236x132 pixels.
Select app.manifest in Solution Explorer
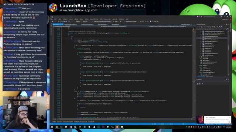206,60
